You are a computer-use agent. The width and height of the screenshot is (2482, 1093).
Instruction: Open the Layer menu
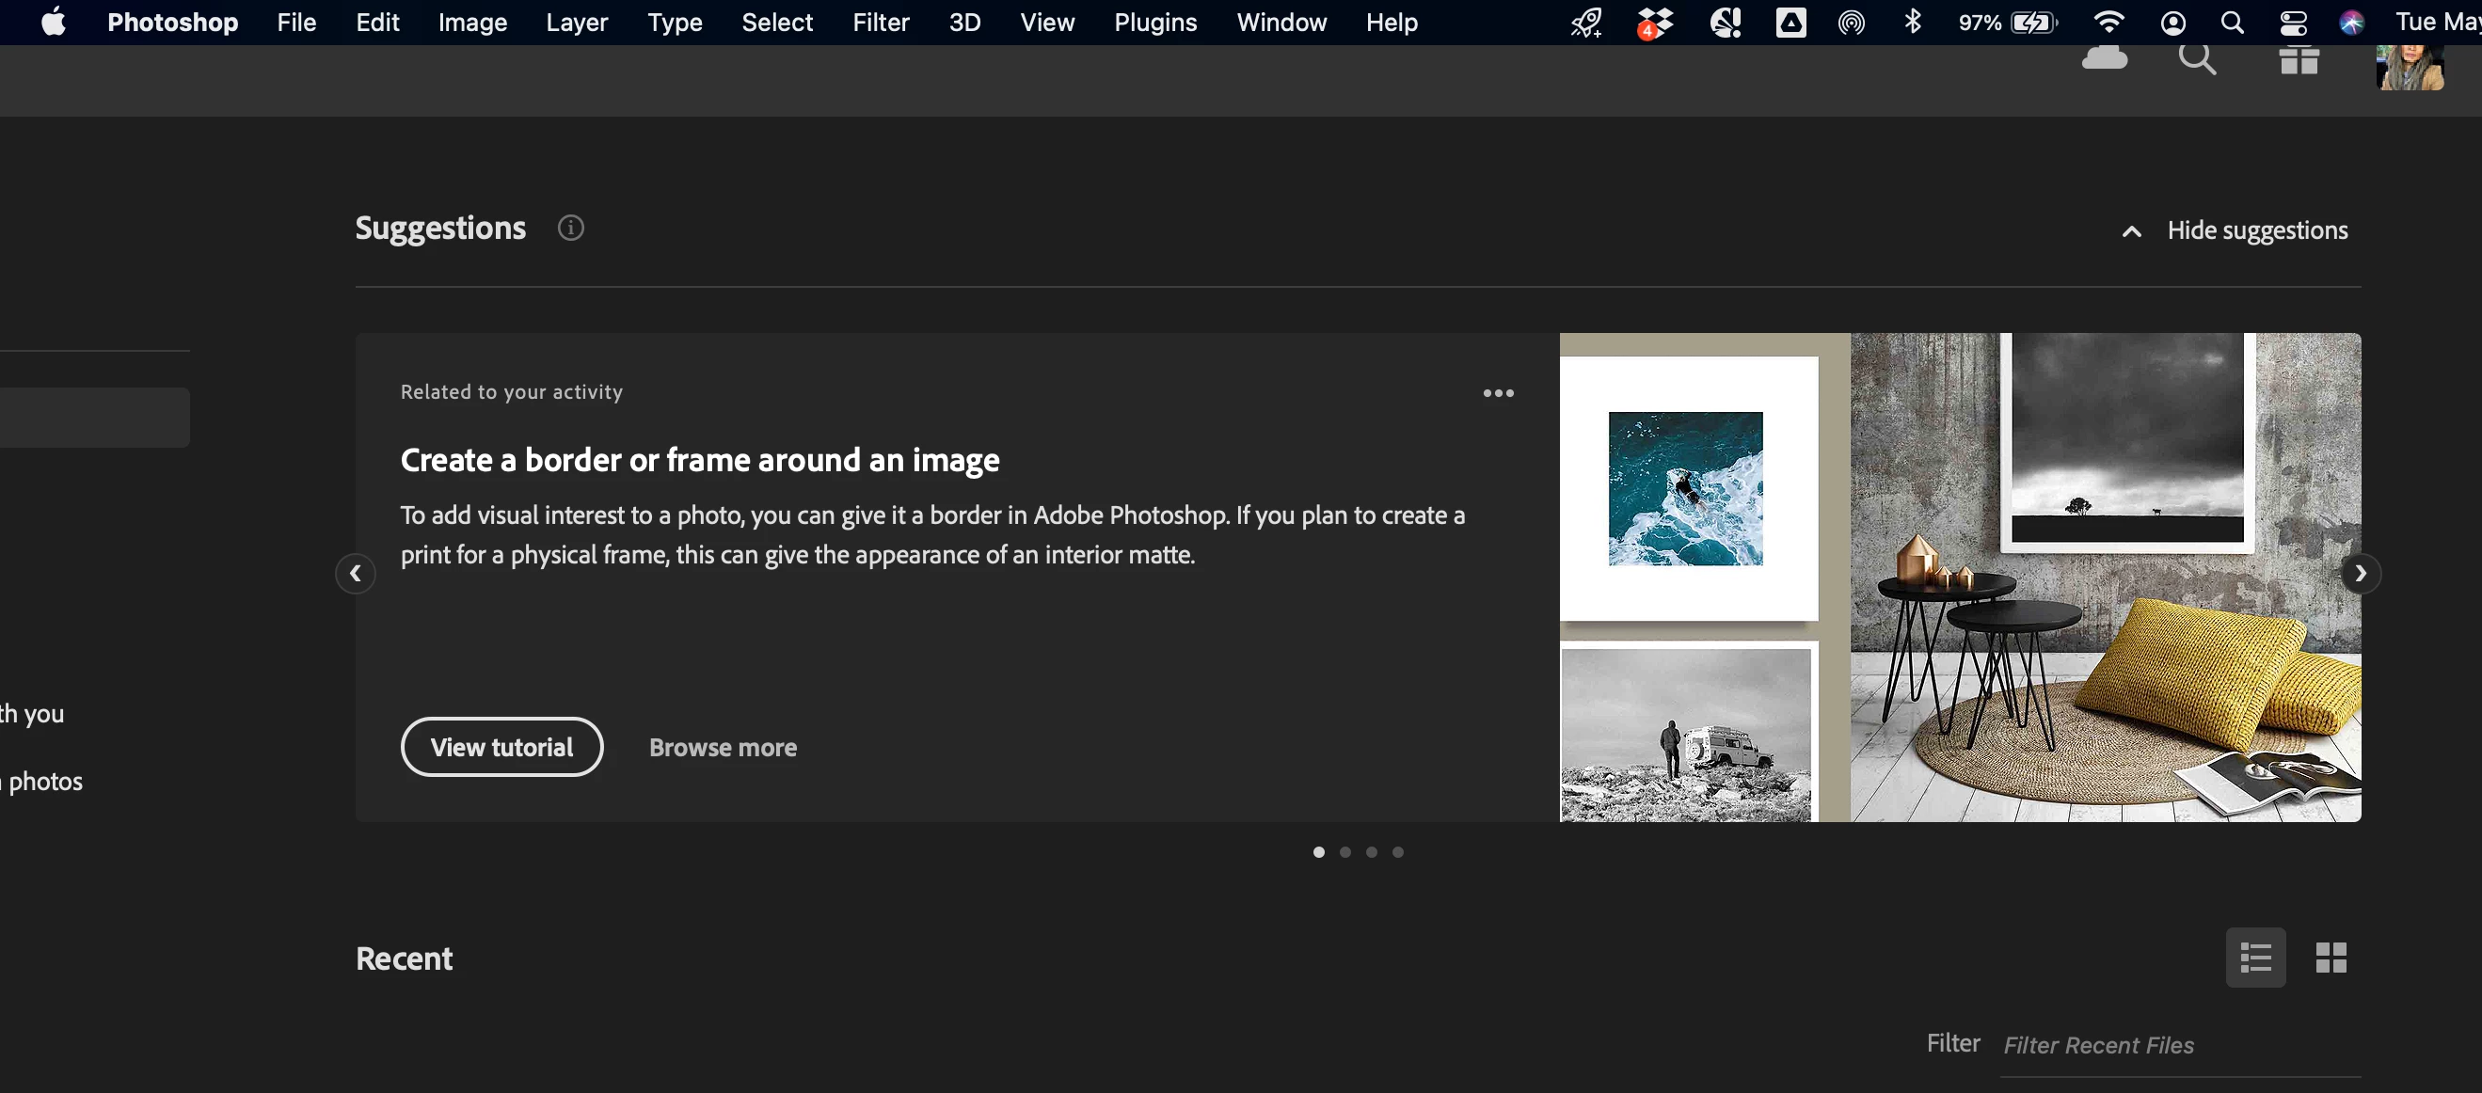click(x=576, y=23)
